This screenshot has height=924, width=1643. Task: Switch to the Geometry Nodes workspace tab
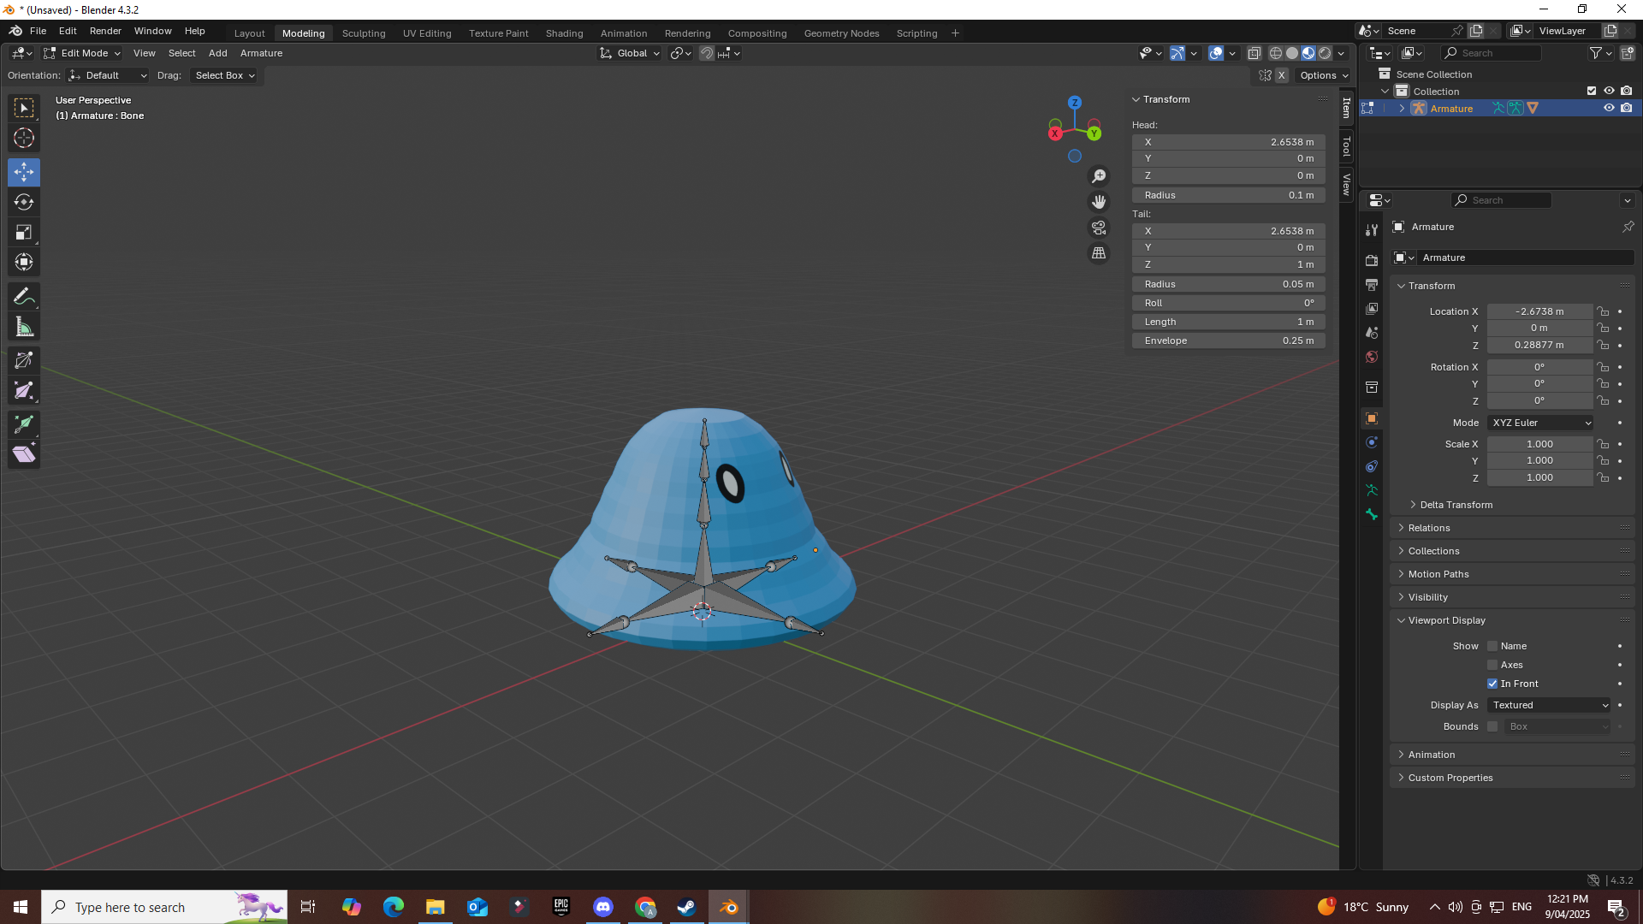click(x=841, y=33)
